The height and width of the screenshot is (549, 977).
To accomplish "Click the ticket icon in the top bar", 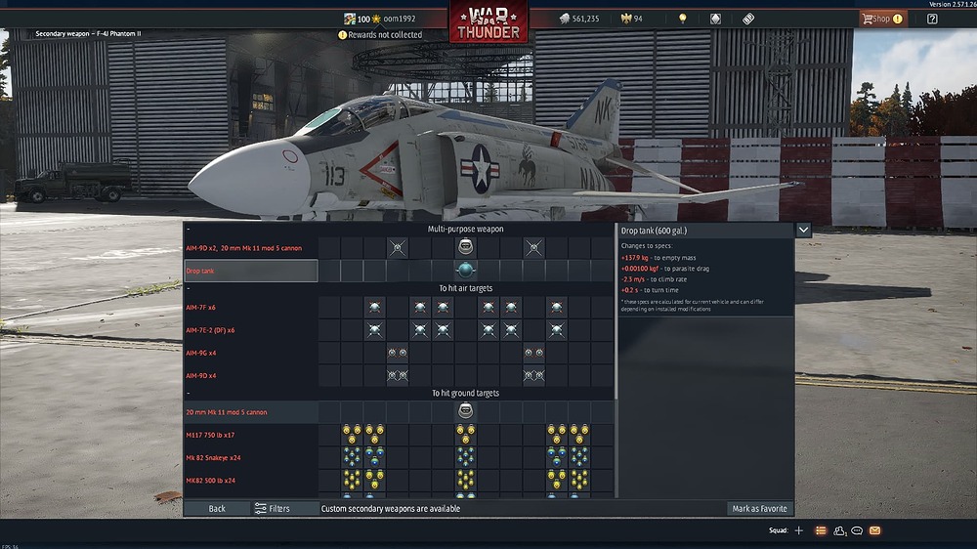I will click(x=748, y=19).
